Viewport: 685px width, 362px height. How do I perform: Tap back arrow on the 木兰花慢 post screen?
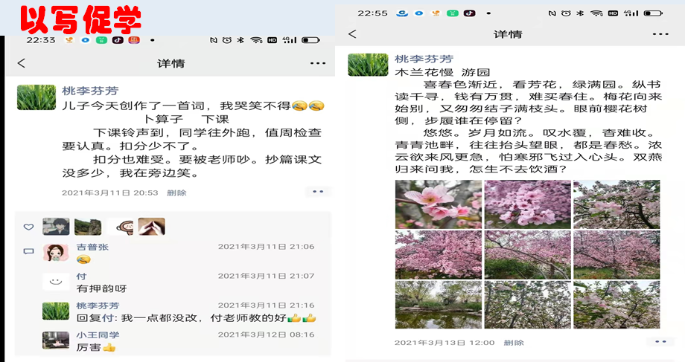(352, 34)
